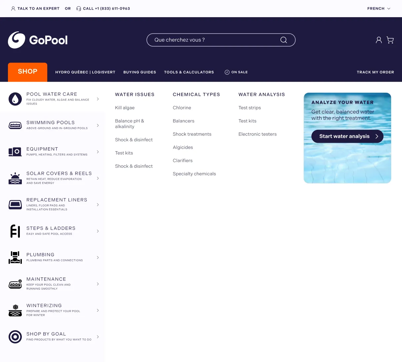
Task: Open the Chlorine link
Action: [182, 108]
